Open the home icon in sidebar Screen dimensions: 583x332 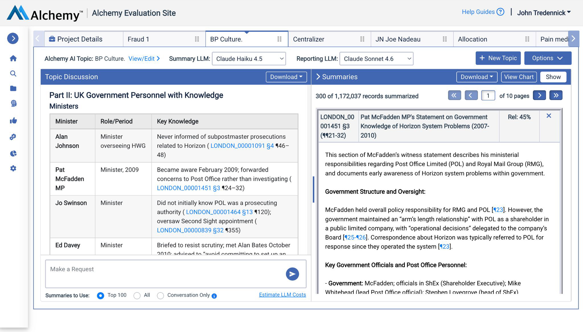coord(13,59)
